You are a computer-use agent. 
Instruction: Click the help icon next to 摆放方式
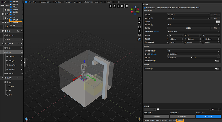[152, 25]
